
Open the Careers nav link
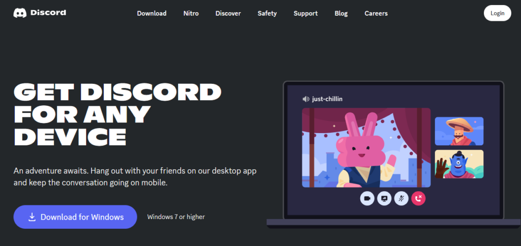(x=376, y=13)
